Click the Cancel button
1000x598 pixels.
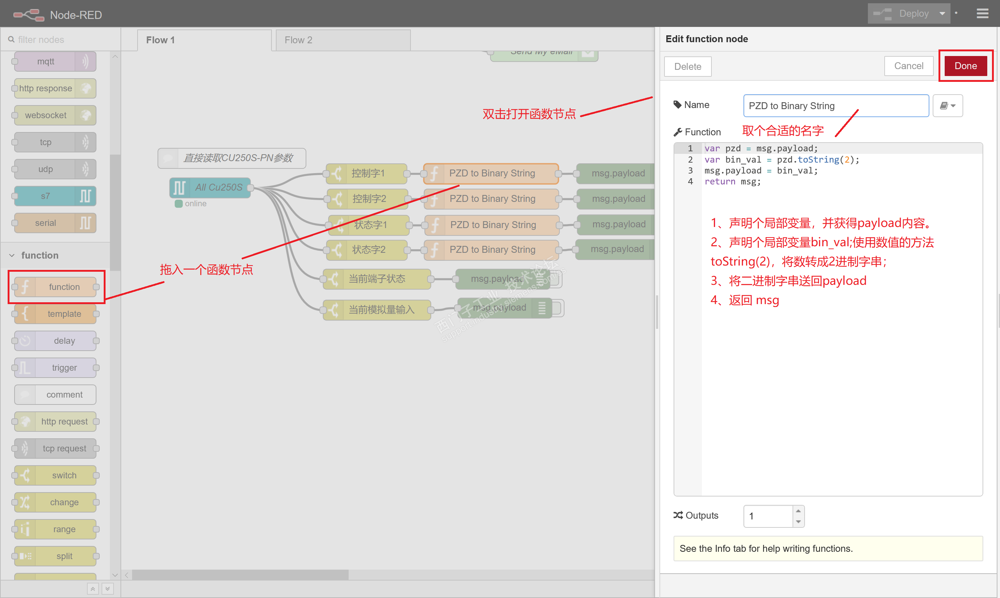tap(908, 66)
